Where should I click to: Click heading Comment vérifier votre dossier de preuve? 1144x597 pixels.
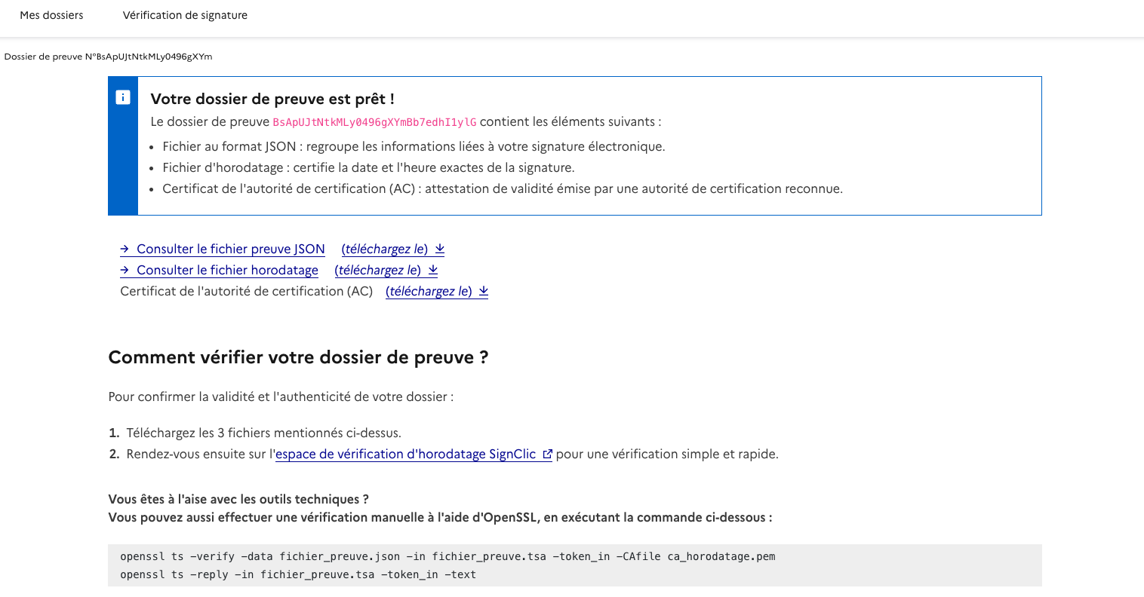[x=298, y=357]
